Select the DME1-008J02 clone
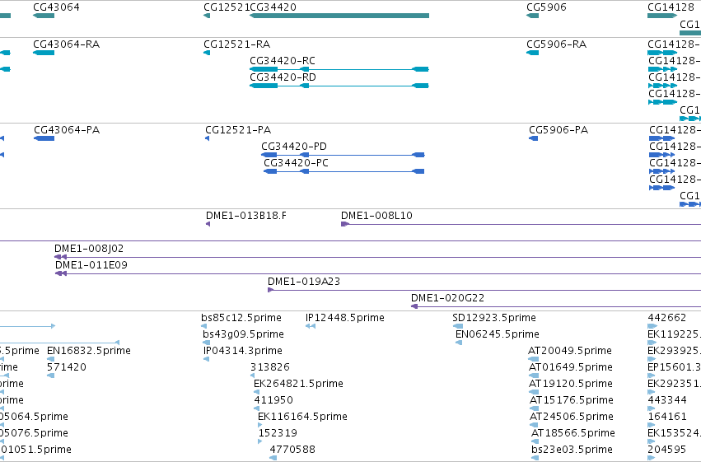 click(377, 258)
